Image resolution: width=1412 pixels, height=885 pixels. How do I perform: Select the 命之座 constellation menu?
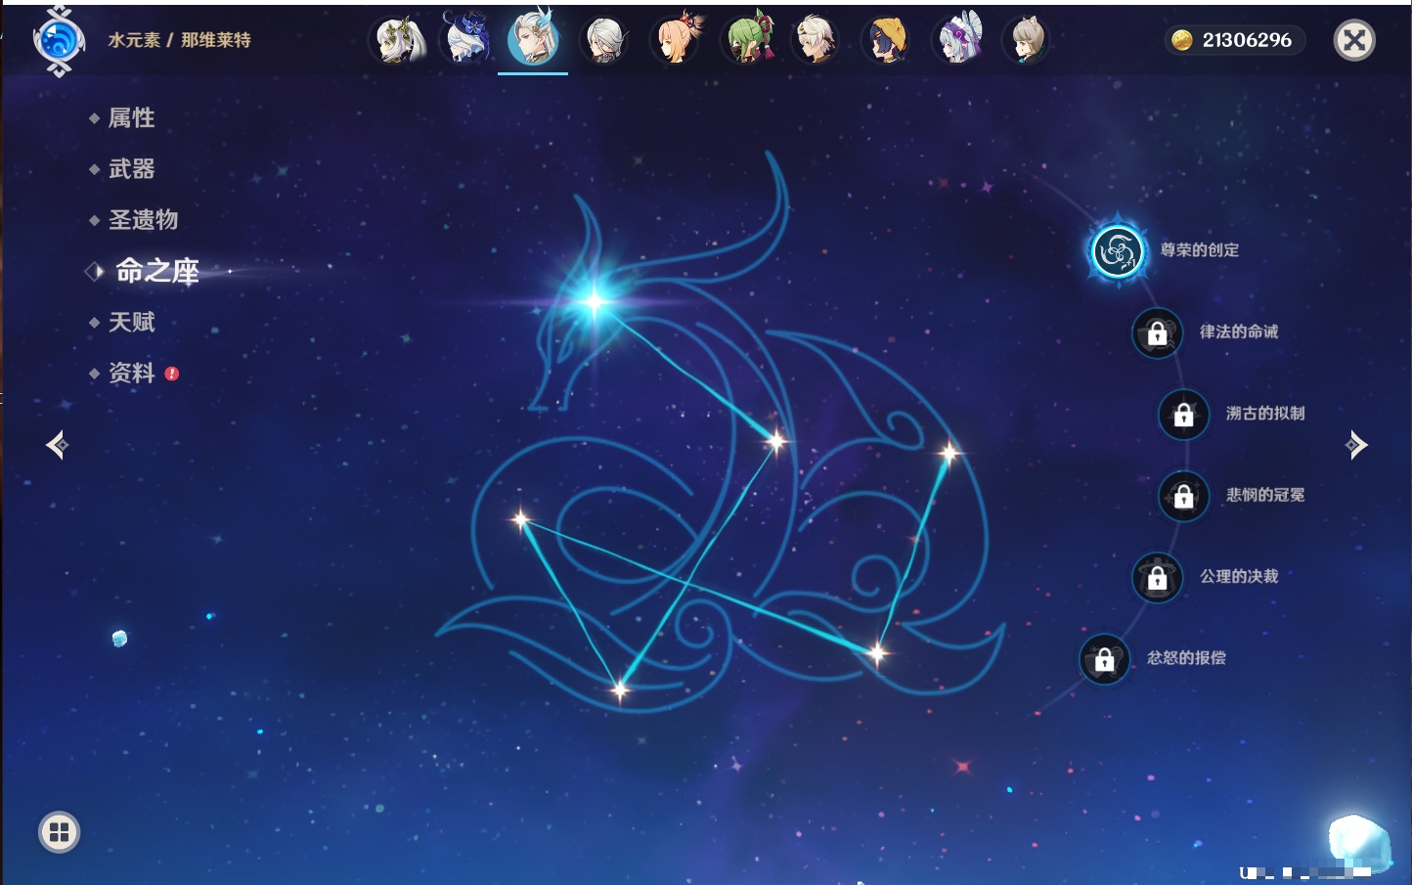(x=156, y=271)
